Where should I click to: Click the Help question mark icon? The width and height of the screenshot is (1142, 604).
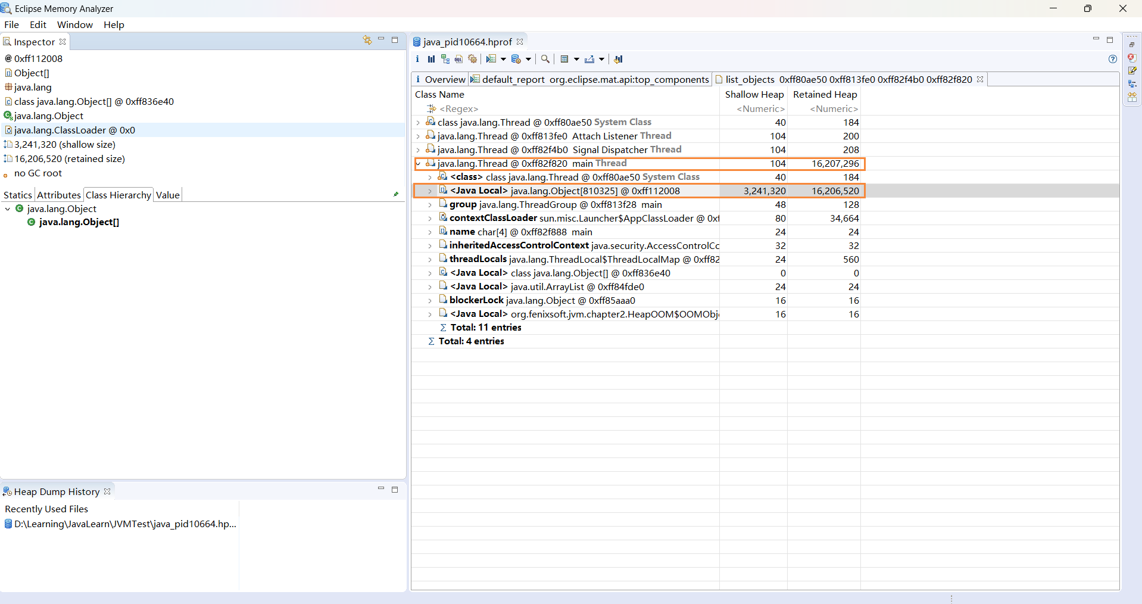1113,59
